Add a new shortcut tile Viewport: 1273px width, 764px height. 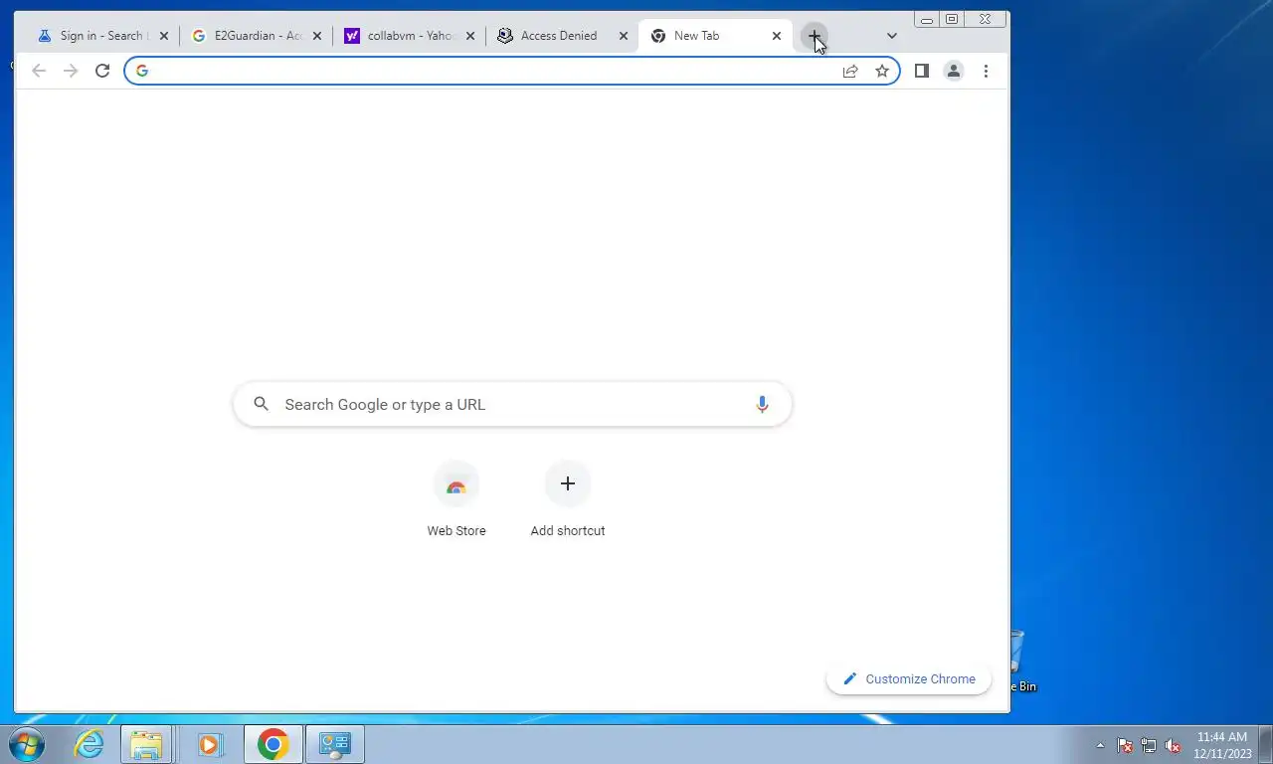pyautogui.click(x=568, y=499)
